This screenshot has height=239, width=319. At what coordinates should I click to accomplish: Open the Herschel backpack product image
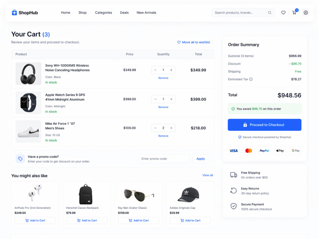[x=85, y=194]
